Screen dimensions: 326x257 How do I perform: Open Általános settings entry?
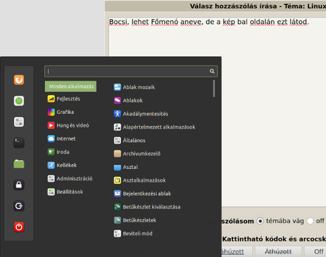tap(130, 140)
